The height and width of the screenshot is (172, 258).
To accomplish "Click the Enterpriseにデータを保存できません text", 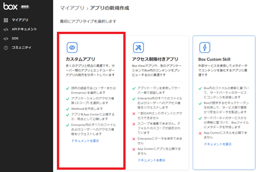I will 160,141.
